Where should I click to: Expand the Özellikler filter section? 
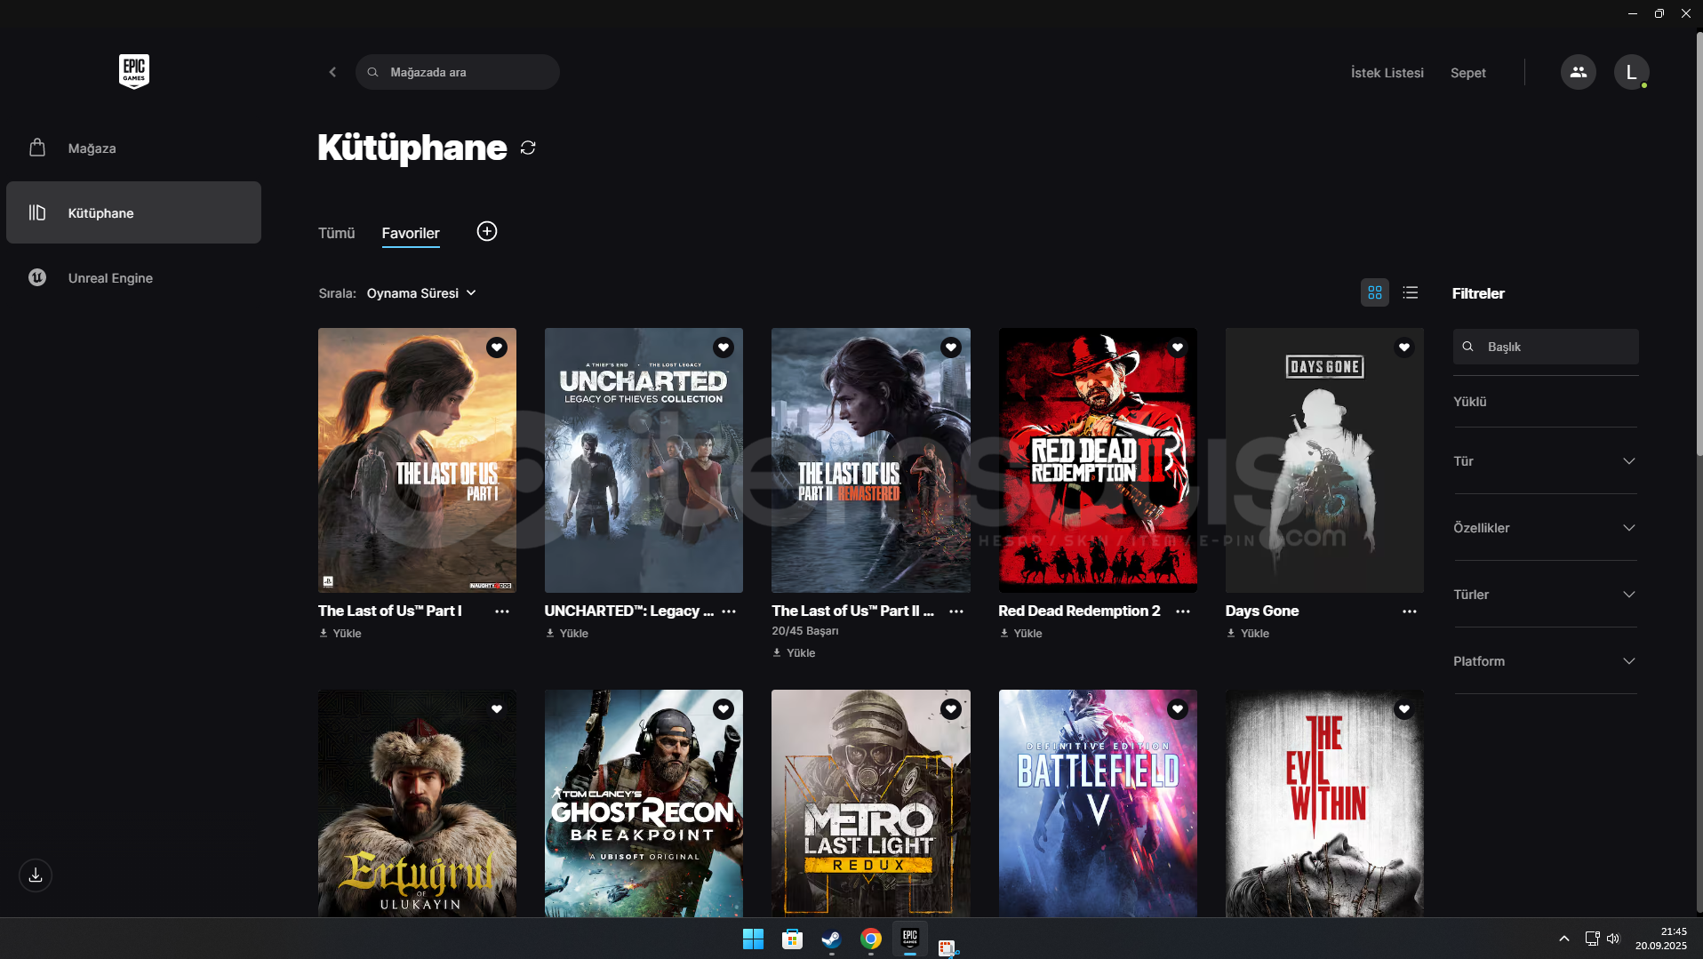pyautogui.click(x=1546, y=528)
